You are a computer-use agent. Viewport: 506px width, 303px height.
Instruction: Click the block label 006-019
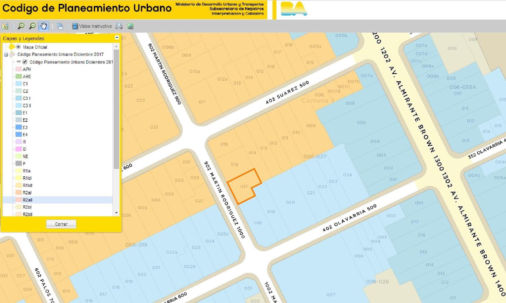[x=136, y=245]
